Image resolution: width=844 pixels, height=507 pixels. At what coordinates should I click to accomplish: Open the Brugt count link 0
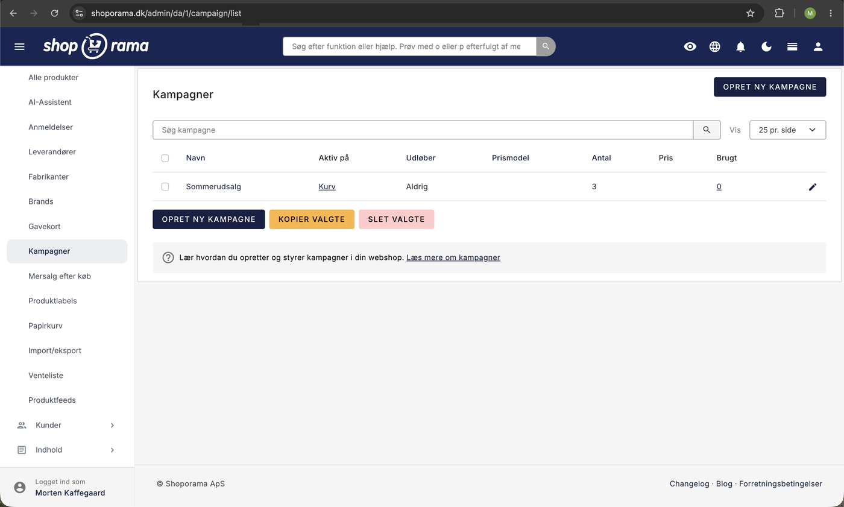[x=719, y=187]
